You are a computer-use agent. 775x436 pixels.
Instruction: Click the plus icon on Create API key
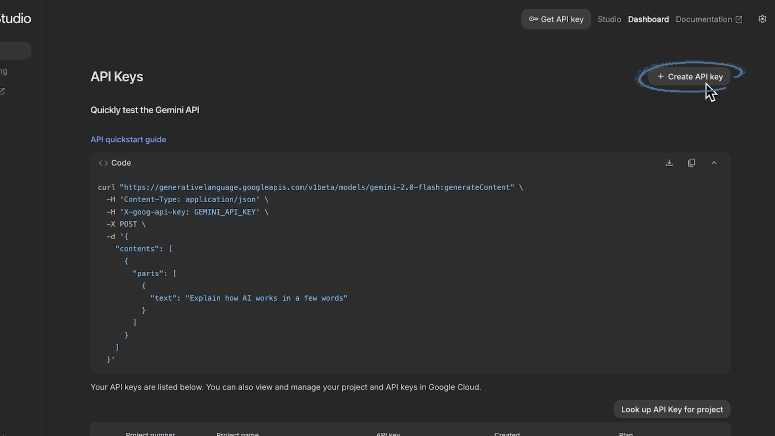tap(661, 76)
